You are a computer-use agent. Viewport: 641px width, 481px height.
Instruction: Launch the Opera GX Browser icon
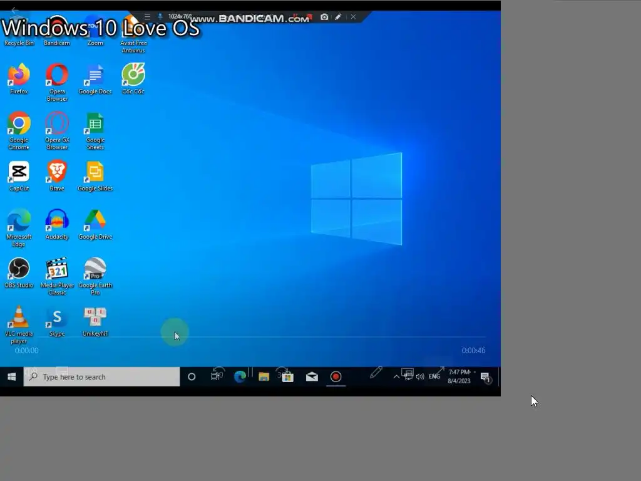click(57, 131)
